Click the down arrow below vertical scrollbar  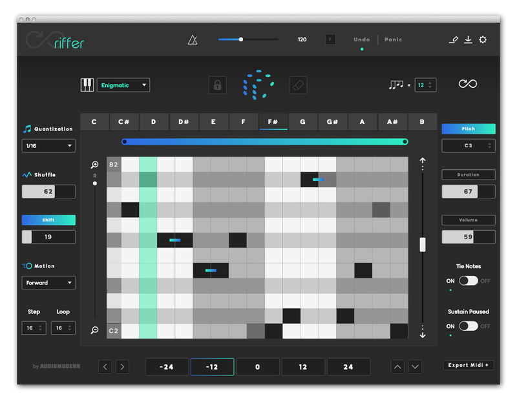click(423, 335)
